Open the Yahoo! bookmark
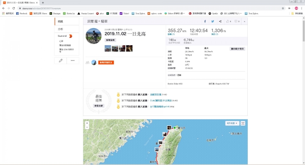Screen dimensions: 305x165 [x=124, y=14]
